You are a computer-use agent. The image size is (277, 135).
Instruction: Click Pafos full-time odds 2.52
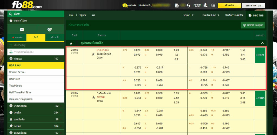(176, 98)
